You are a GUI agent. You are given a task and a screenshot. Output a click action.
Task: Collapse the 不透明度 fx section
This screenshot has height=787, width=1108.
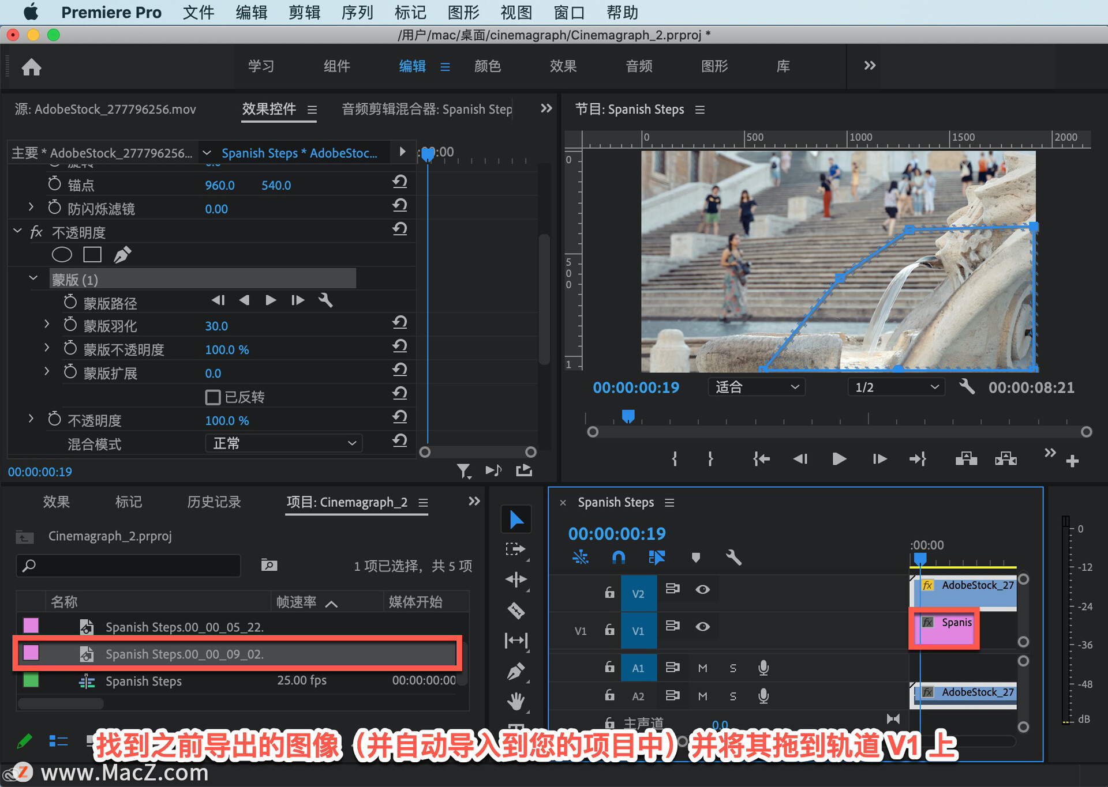tap(17, 231)
